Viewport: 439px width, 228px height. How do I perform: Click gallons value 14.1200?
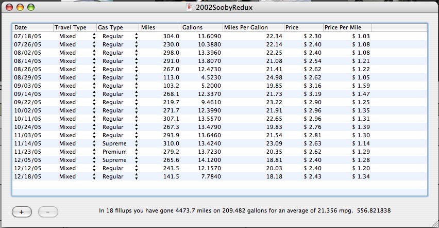click(x=209, y=160)
